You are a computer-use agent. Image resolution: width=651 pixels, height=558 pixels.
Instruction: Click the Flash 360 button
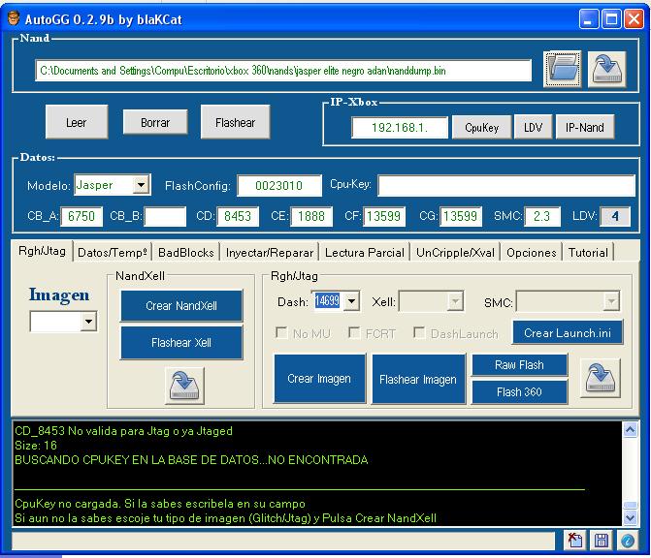coord(519,391)
